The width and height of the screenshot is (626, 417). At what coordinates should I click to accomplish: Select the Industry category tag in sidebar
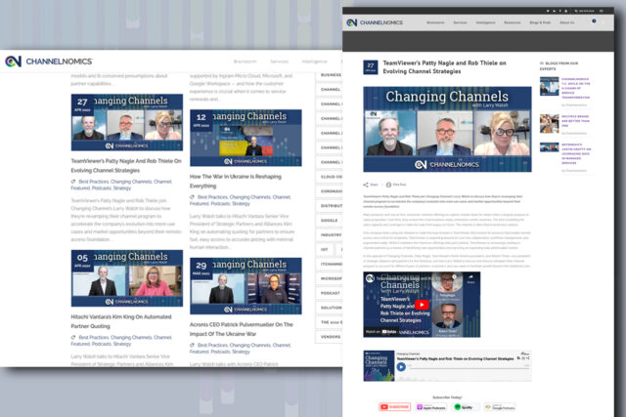coord(330,234)
